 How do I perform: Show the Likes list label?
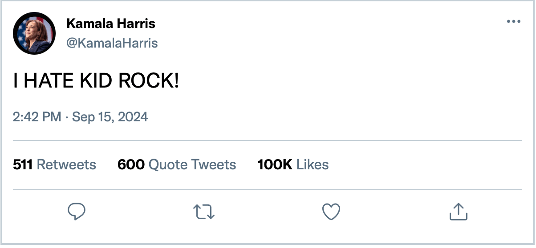pyautogui.click(x=313, y=165)
